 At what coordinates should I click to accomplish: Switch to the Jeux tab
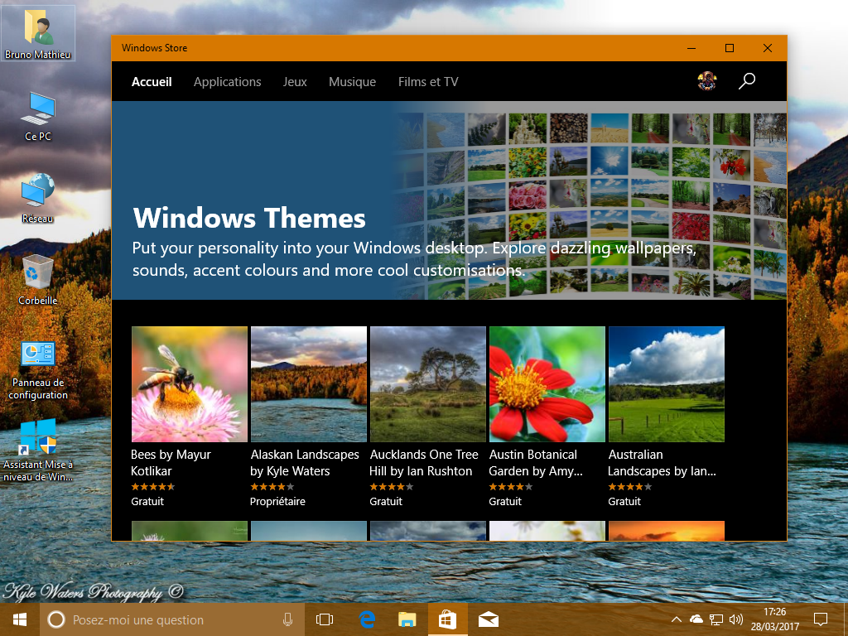(295, 82)
